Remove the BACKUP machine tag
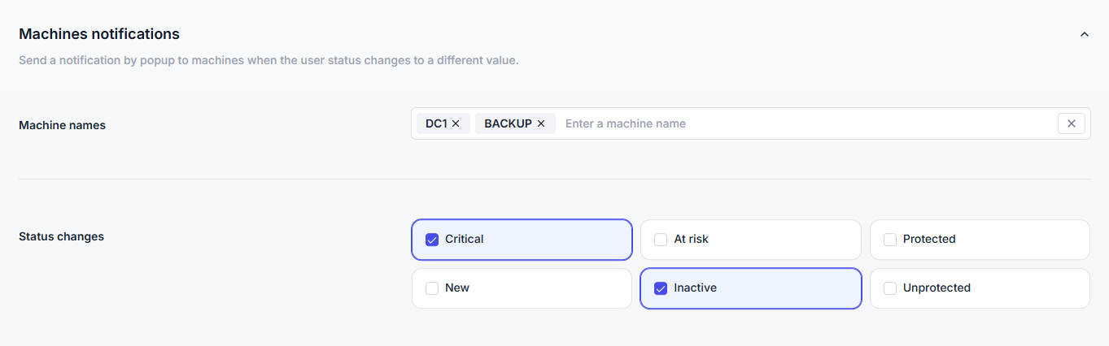Viewport: 1109px width, 346px height. pyautogui.click(x=541, y=123)
